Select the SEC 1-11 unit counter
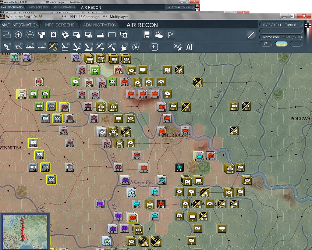Screen dimensions: 312x250 click(x=15, y=58)
